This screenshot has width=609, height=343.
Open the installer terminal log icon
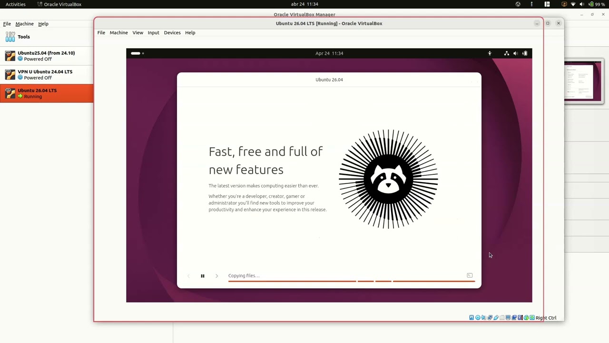470,275
